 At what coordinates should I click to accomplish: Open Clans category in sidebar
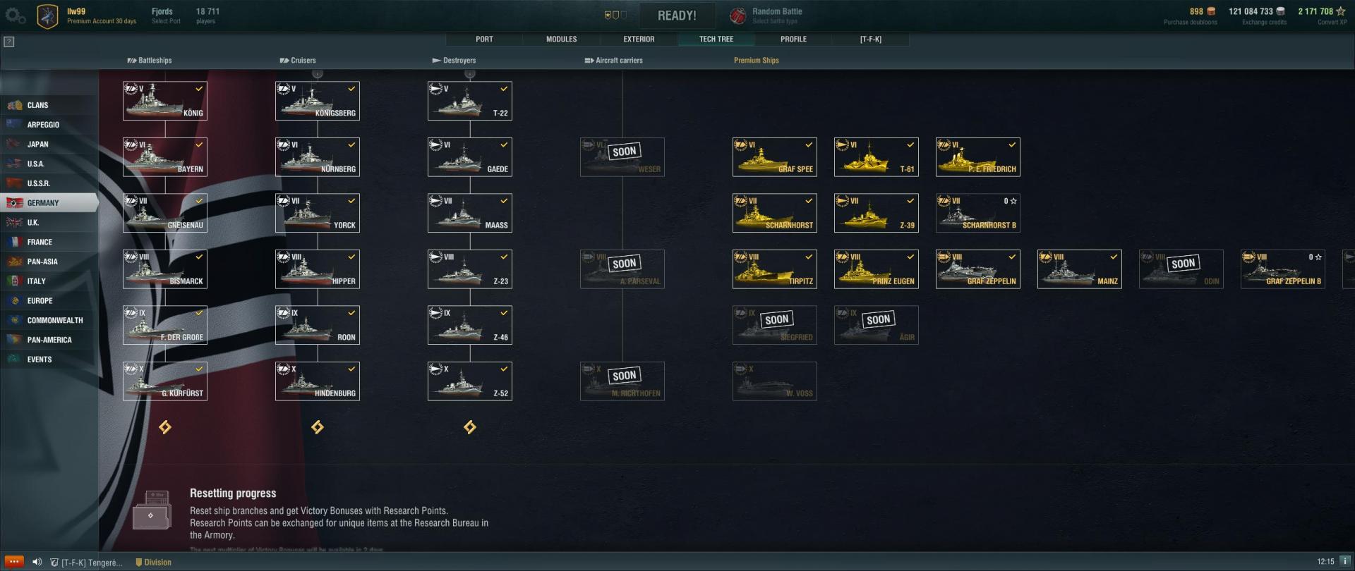click(49, 105)
